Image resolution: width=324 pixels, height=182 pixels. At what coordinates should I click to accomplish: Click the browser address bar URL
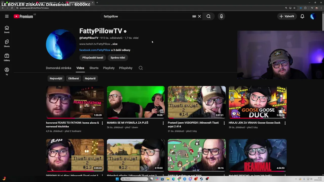(x=34, y=8)
